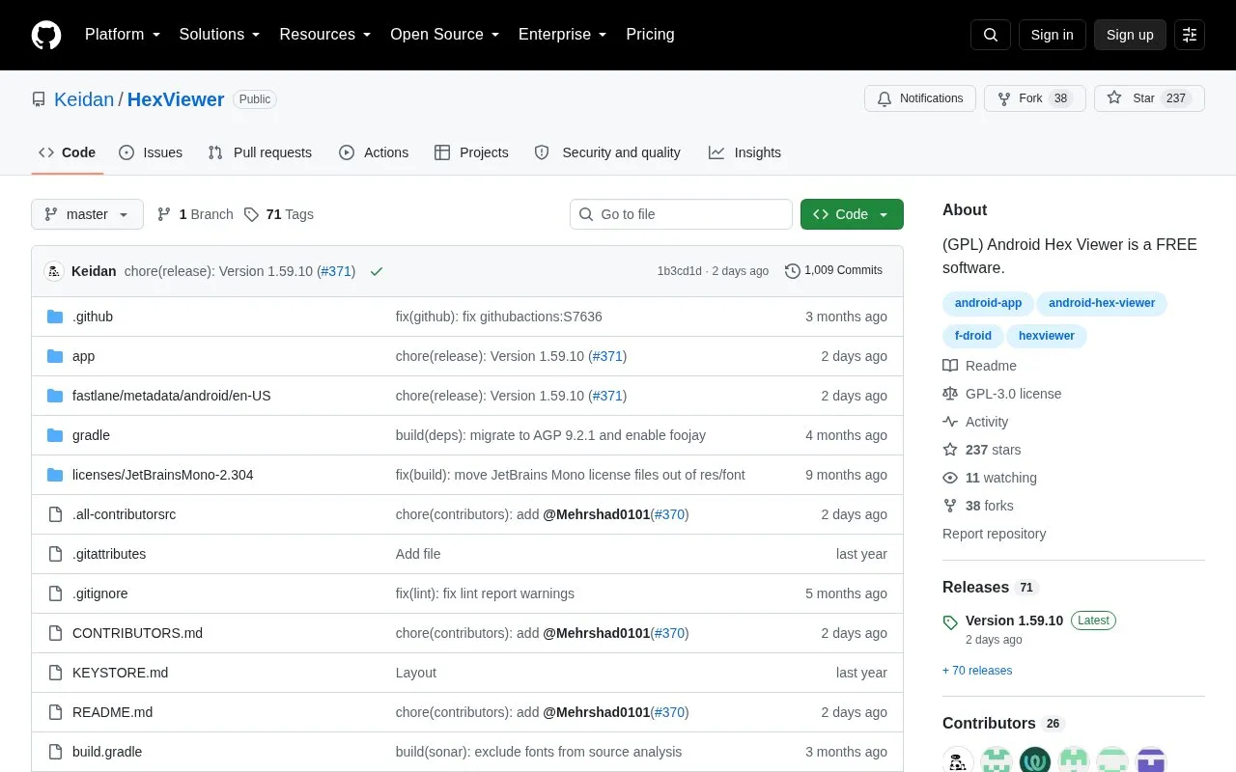1236x772 pixels.
Task: Click the .github folder icon
Action: coord(55,317)
